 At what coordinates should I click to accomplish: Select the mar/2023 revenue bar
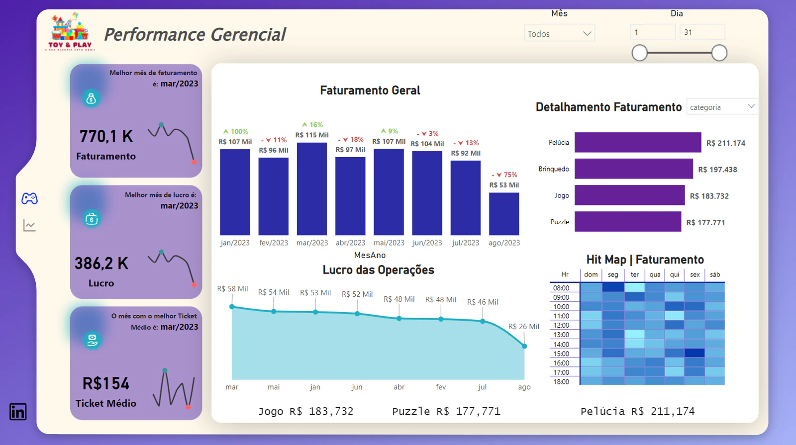[x=312, y=189]
